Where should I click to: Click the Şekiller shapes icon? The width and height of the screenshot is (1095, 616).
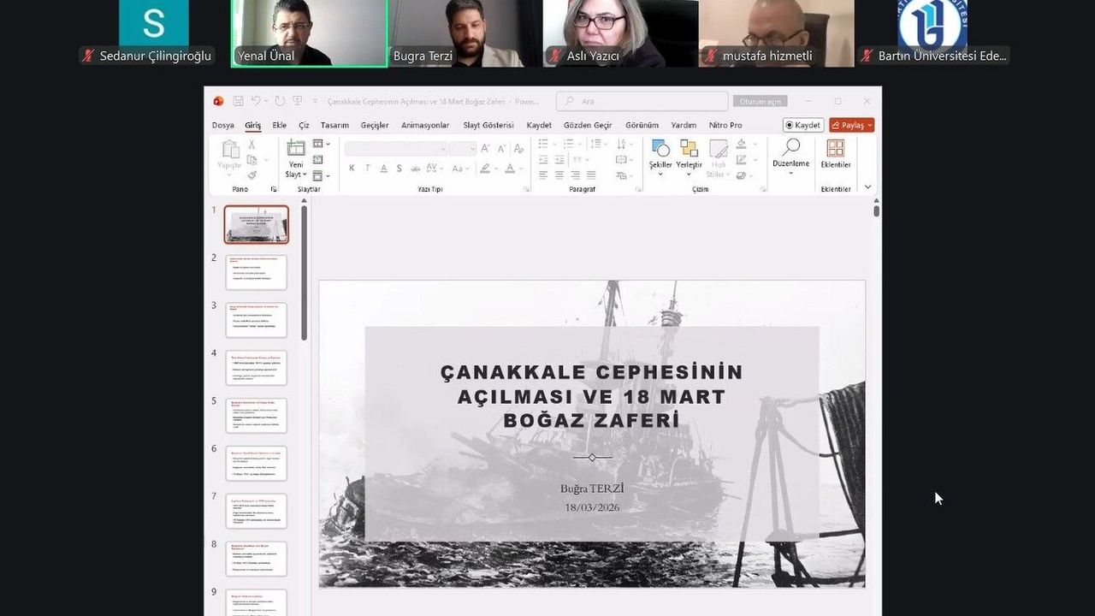[660, 149]
